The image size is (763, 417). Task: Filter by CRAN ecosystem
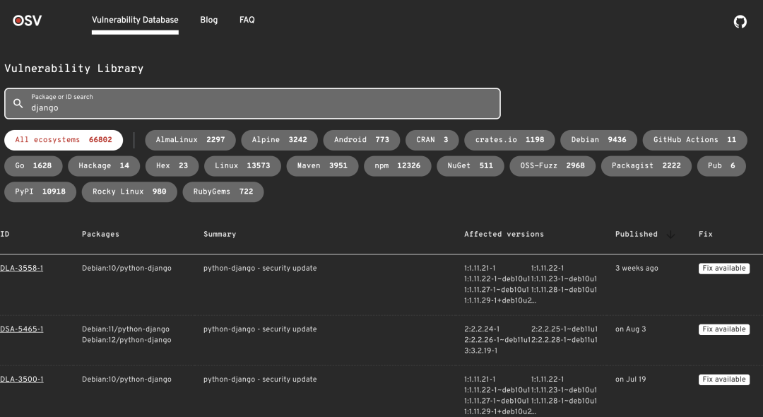tap(432, 140)
